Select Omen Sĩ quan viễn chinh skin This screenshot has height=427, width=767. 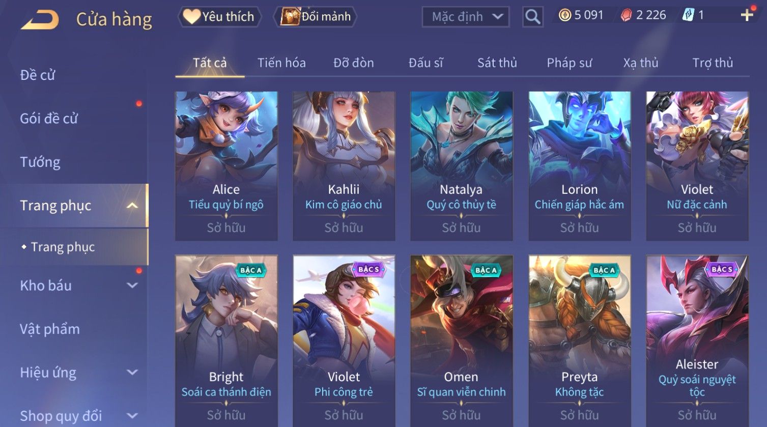(462, 341)
